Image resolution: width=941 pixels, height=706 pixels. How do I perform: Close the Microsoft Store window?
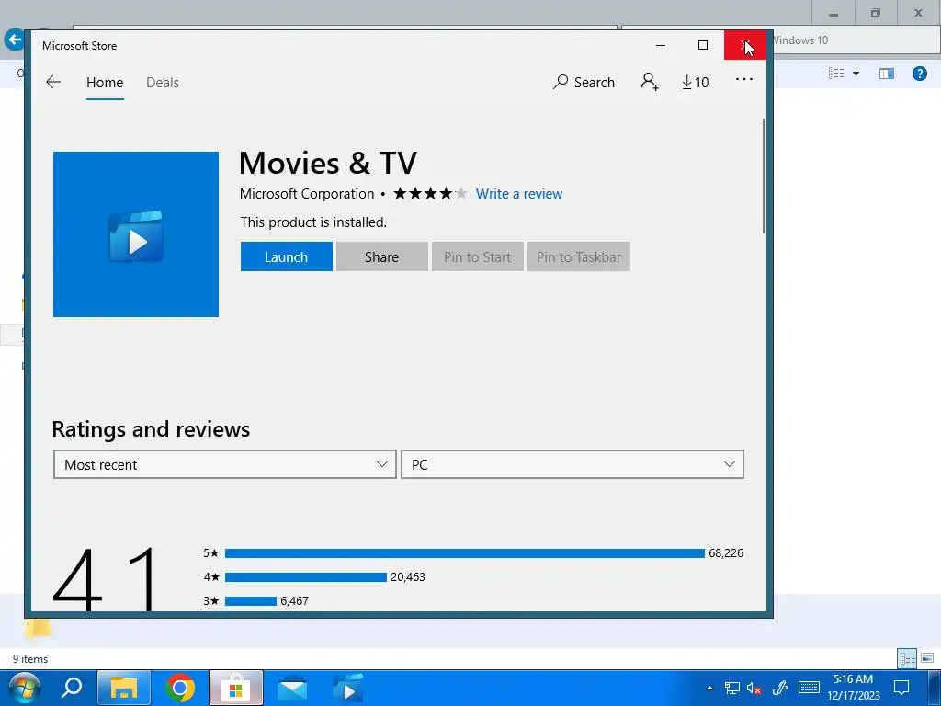click(x=744, y=45)
